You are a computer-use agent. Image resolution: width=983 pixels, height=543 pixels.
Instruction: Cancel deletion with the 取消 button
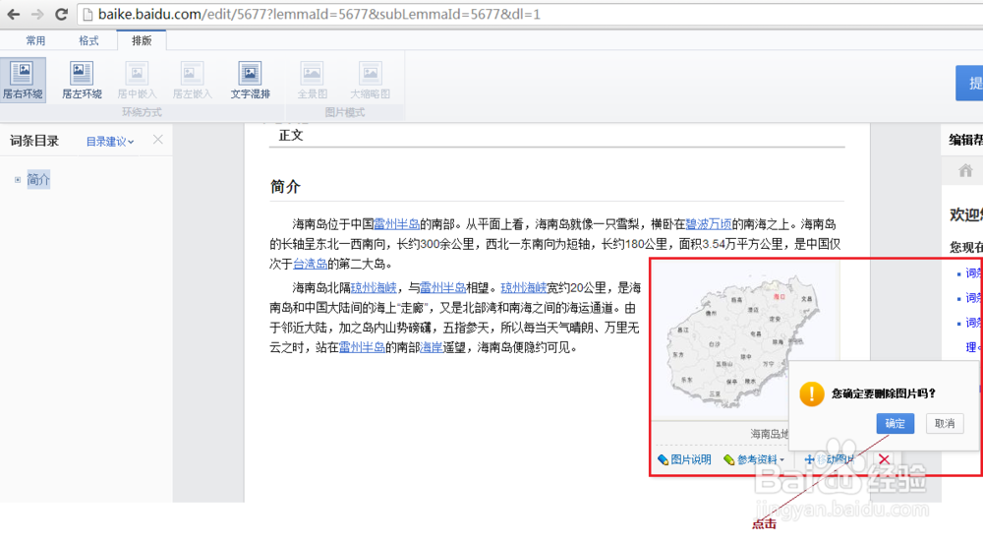click(944, 424)
